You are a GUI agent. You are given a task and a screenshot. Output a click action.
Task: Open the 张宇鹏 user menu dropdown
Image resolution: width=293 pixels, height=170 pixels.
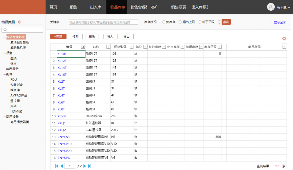pyautogui.click(x=289, y=8)
